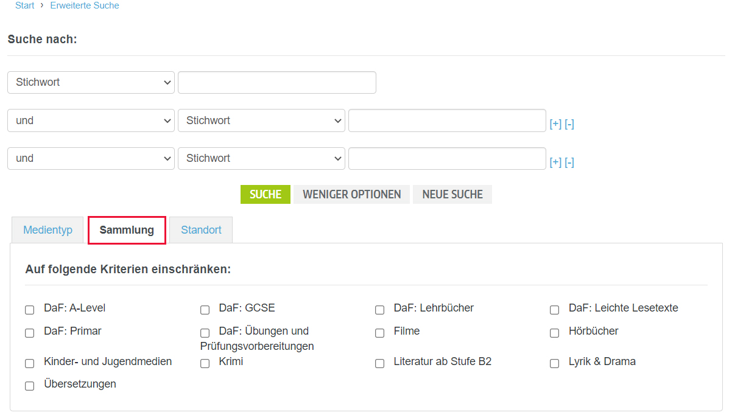Go to the Start breadcrumb link
This screenshot has height=418, width=732.
click(x=24, y=5)
